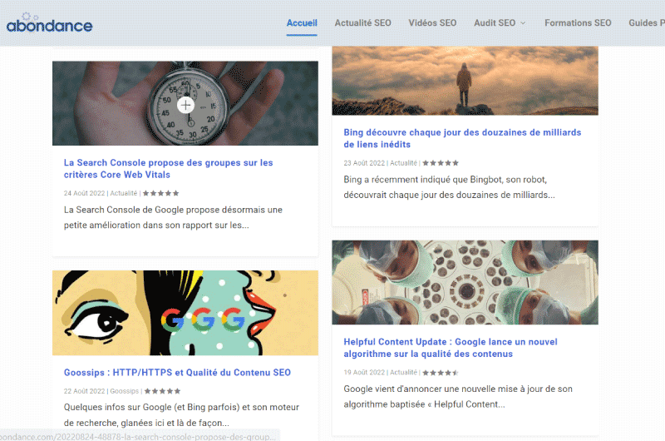
Task: Click the date 24 Août 2022
Action: 84,193
